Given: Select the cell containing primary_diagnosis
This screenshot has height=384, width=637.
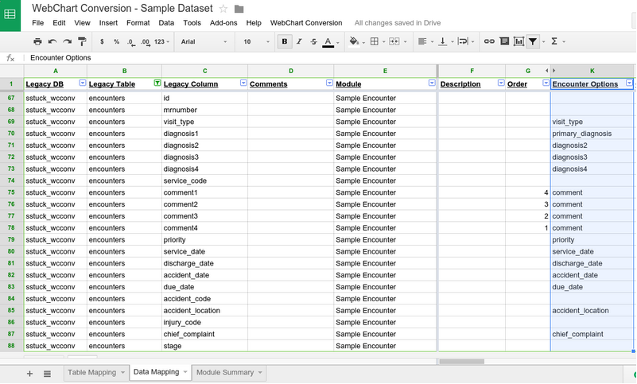Looking at the screenshot, I should coord(592,134).
